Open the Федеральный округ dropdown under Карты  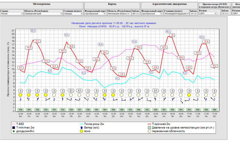coord(95,13)
